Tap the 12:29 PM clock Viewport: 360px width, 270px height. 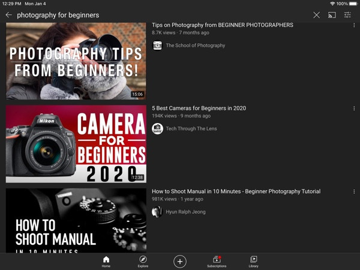[12, 4]
